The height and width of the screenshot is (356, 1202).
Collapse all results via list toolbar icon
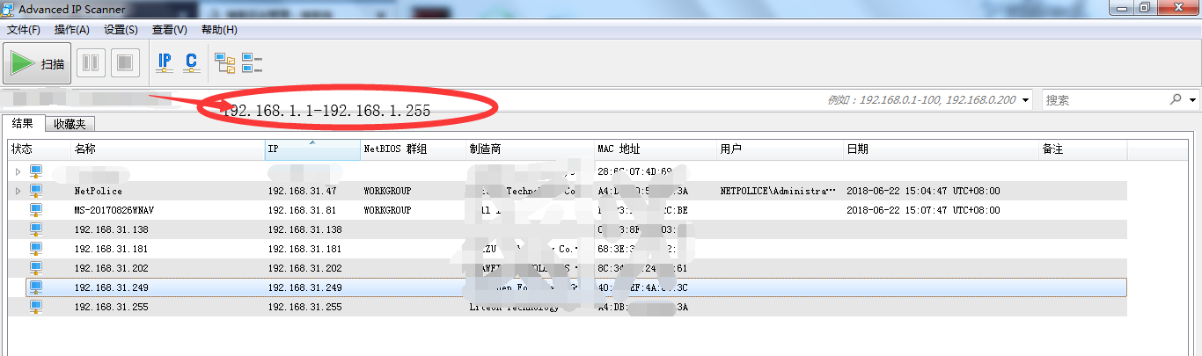(253, 63)
